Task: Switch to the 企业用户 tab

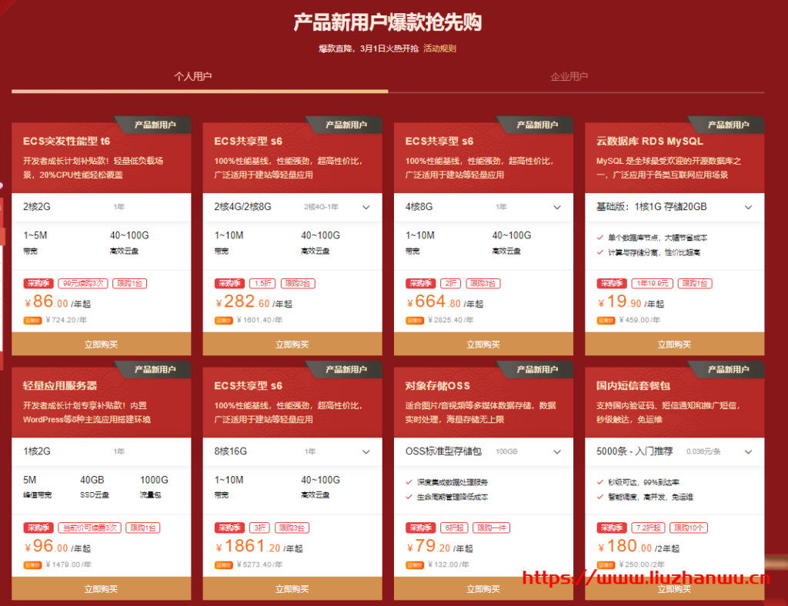Action: tap(569, 76)
